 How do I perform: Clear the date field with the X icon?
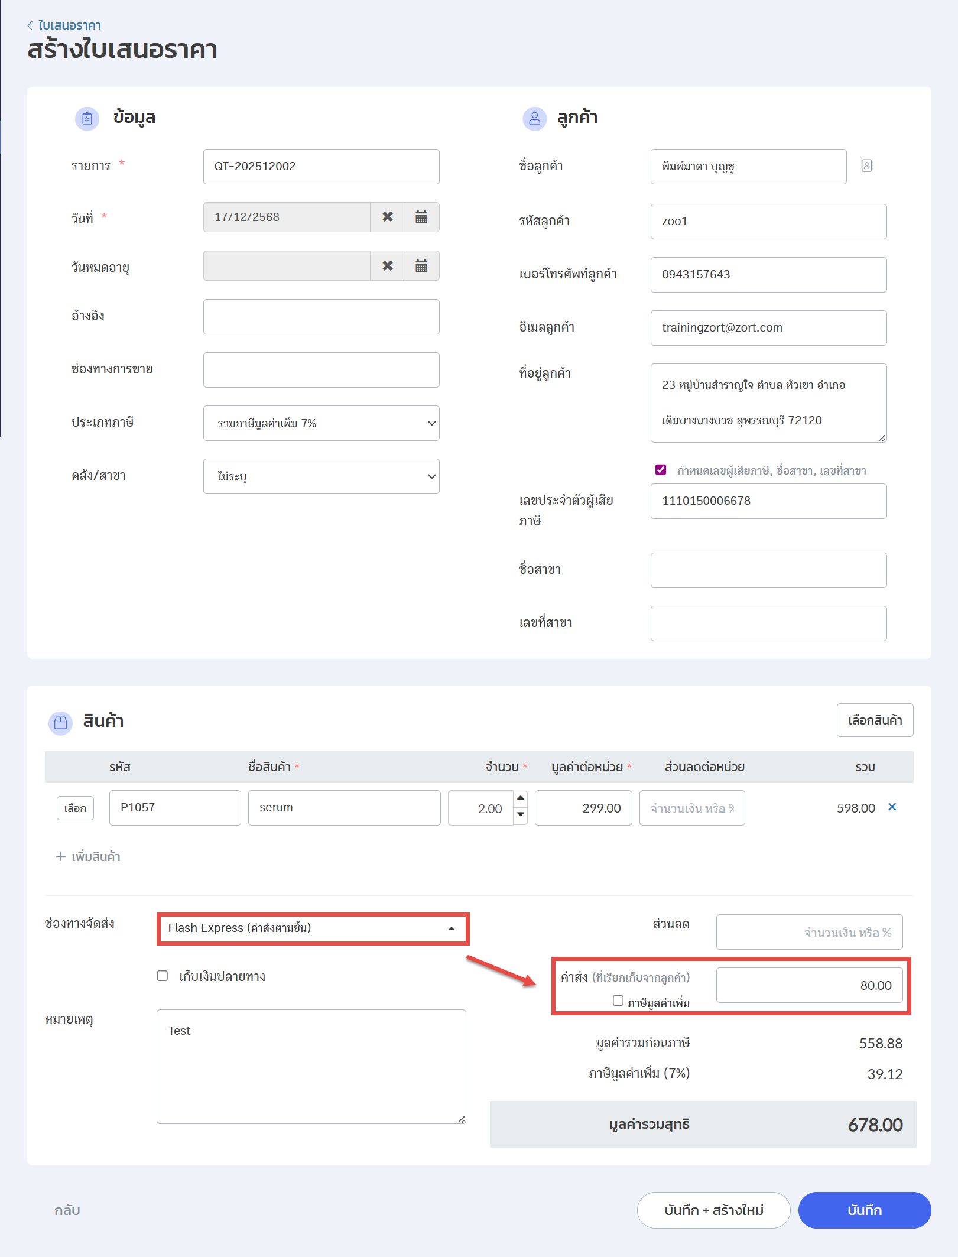(x=388, y=217)
